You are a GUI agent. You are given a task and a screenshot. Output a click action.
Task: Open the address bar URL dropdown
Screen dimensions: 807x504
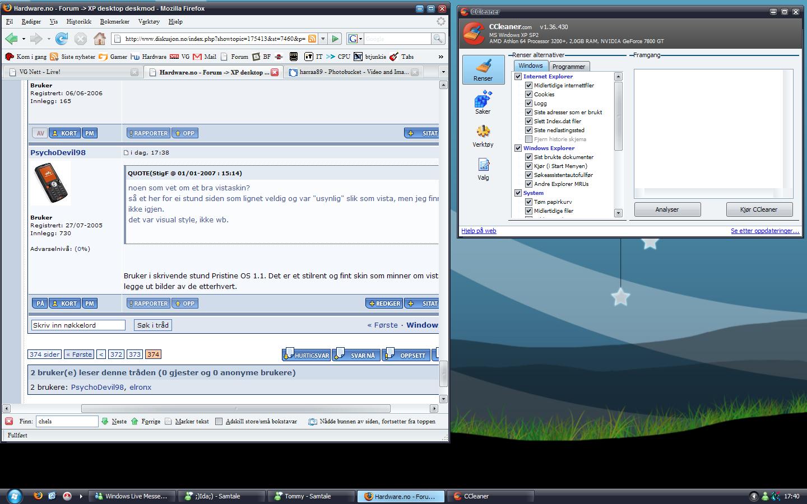323,39
